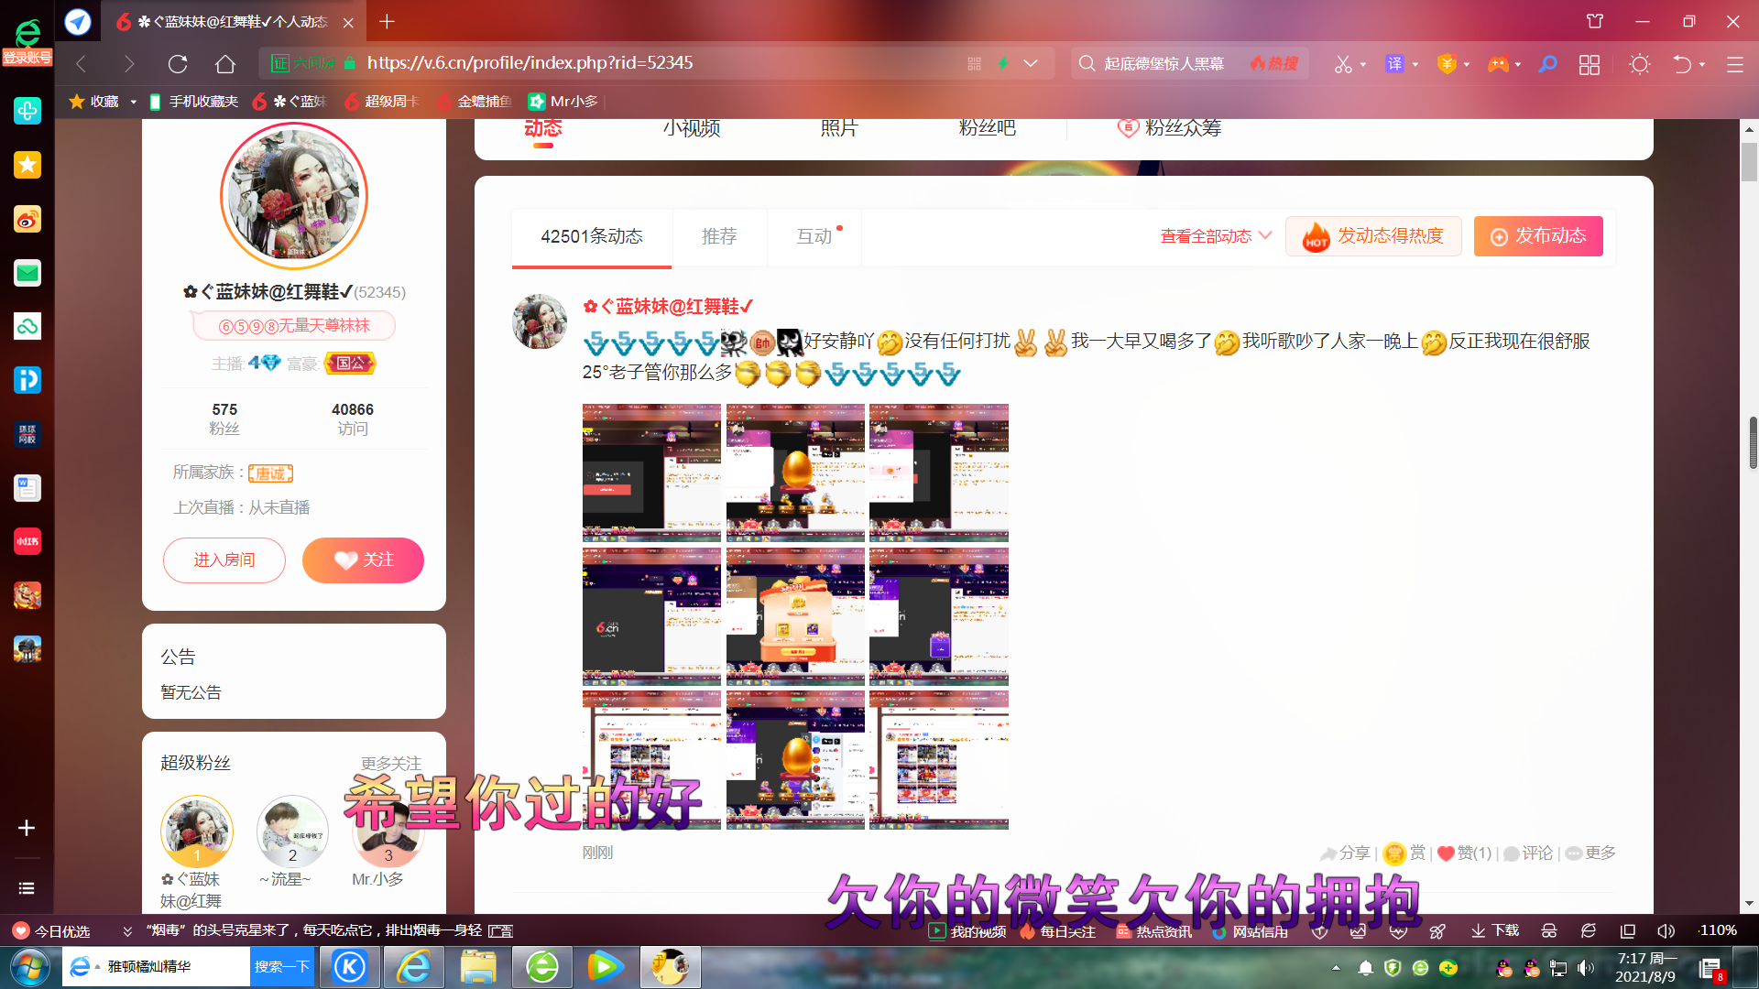This screenshot has height=989, width=1759.
Task: Click the 赏 reward link
Action: pos(1404,853)
